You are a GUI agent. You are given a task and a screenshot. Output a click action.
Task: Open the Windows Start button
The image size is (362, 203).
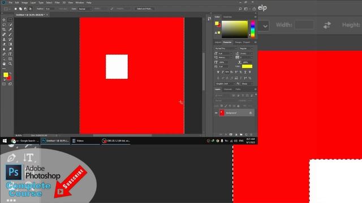click(5, 140)
